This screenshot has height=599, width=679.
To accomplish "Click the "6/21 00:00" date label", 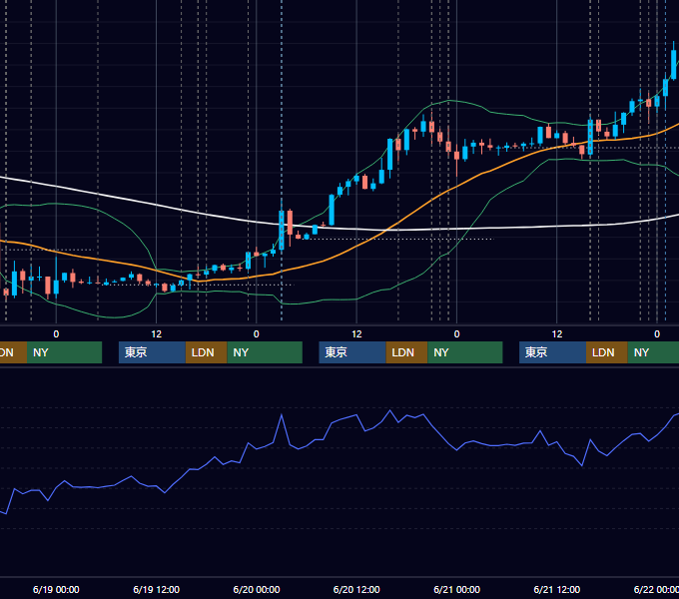I will [457, 589].
